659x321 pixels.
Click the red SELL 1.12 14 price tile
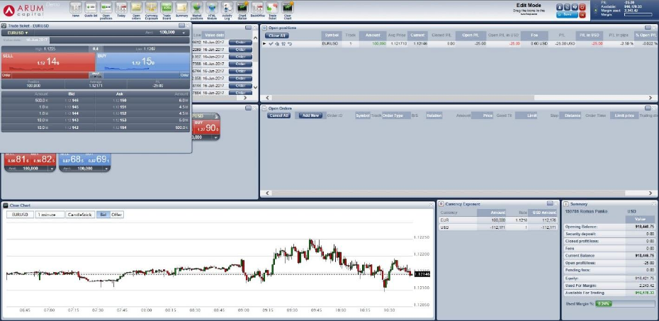coord(48,62)
